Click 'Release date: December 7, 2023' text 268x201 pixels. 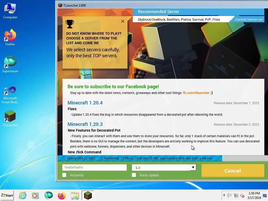tap(237, 103)
